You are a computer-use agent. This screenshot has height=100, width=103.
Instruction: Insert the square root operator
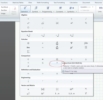[43, 23]
